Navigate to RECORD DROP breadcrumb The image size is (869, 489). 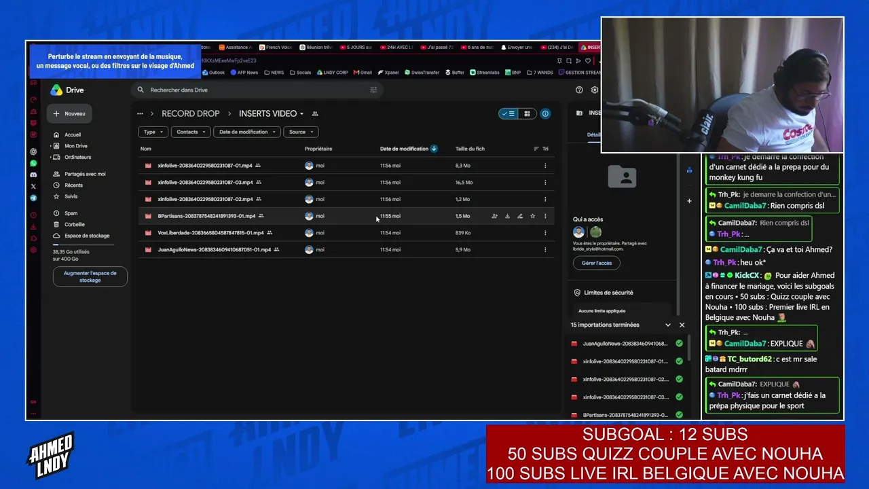tap(191, 113)
